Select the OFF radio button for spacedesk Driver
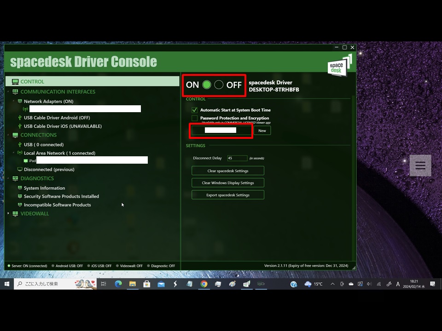This screenshot has width=442, height=331. (x=219, y=85)
